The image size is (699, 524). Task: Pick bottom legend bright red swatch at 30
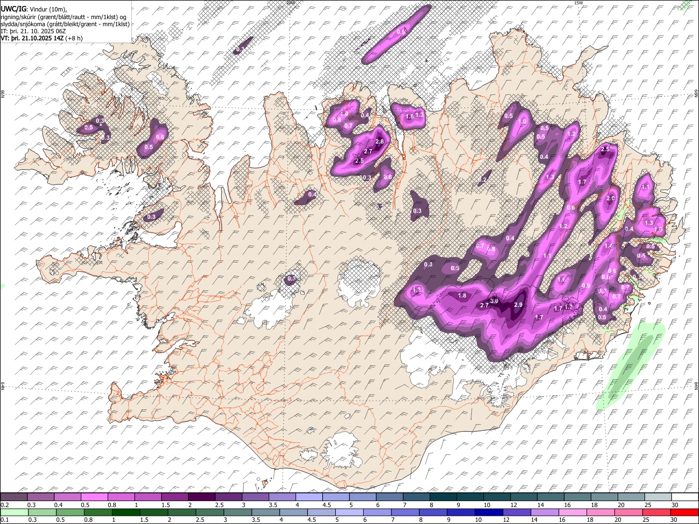click(684, 512)
